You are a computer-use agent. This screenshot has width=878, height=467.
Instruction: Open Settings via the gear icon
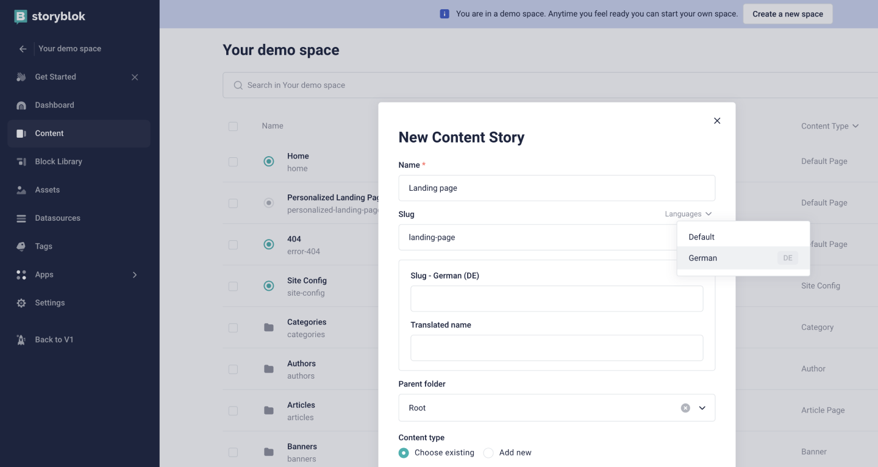point(21,303)
